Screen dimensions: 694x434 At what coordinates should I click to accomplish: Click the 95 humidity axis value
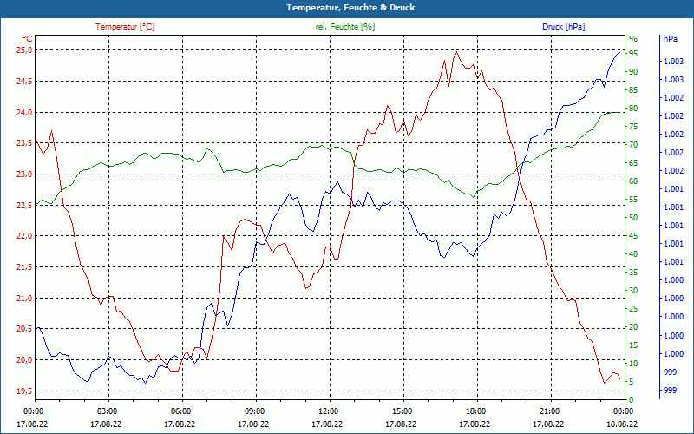(633, 54)
